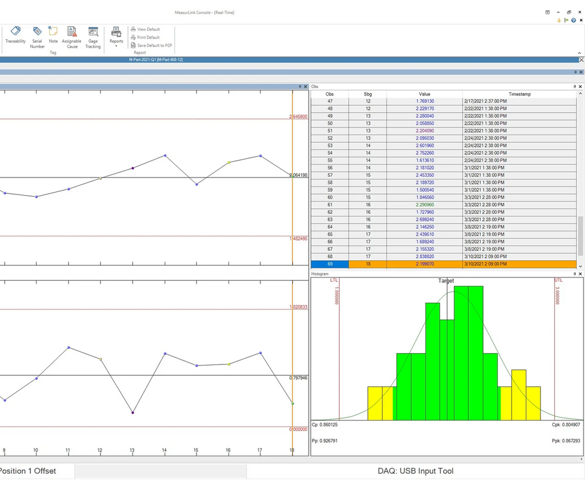This screenshot has height=488, width=585.
Task: Click the green flag icon
Action: coord(566,20)
